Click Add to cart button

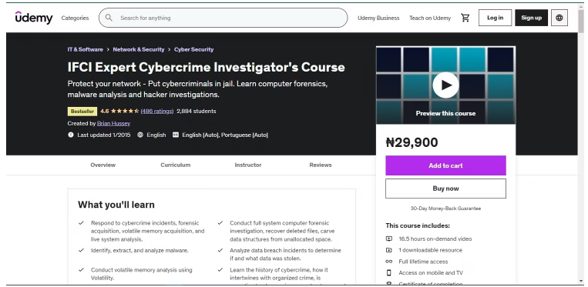click(445, 165)
